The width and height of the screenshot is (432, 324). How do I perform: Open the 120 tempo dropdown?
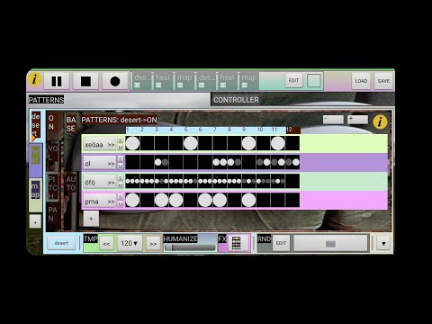[130, 243]
